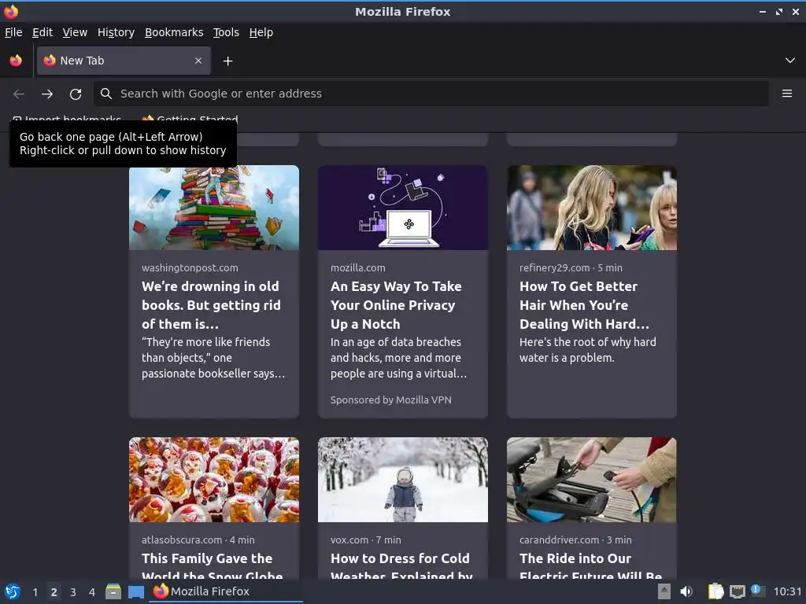The image size is (806, 604).
Task: Open the snow globes article thumbnail
Action: coord(214,480)
